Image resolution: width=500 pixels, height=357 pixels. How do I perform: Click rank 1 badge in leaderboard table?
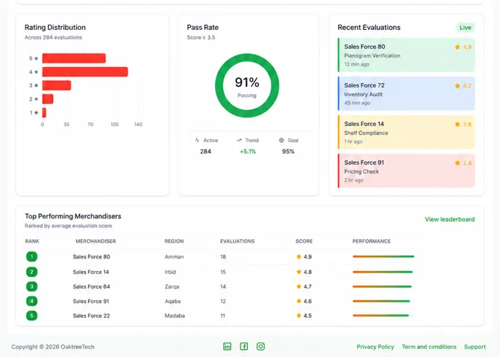pos(31,256)
